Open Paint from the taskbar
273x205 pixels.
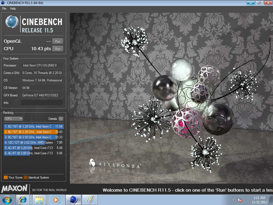(90, 200)
